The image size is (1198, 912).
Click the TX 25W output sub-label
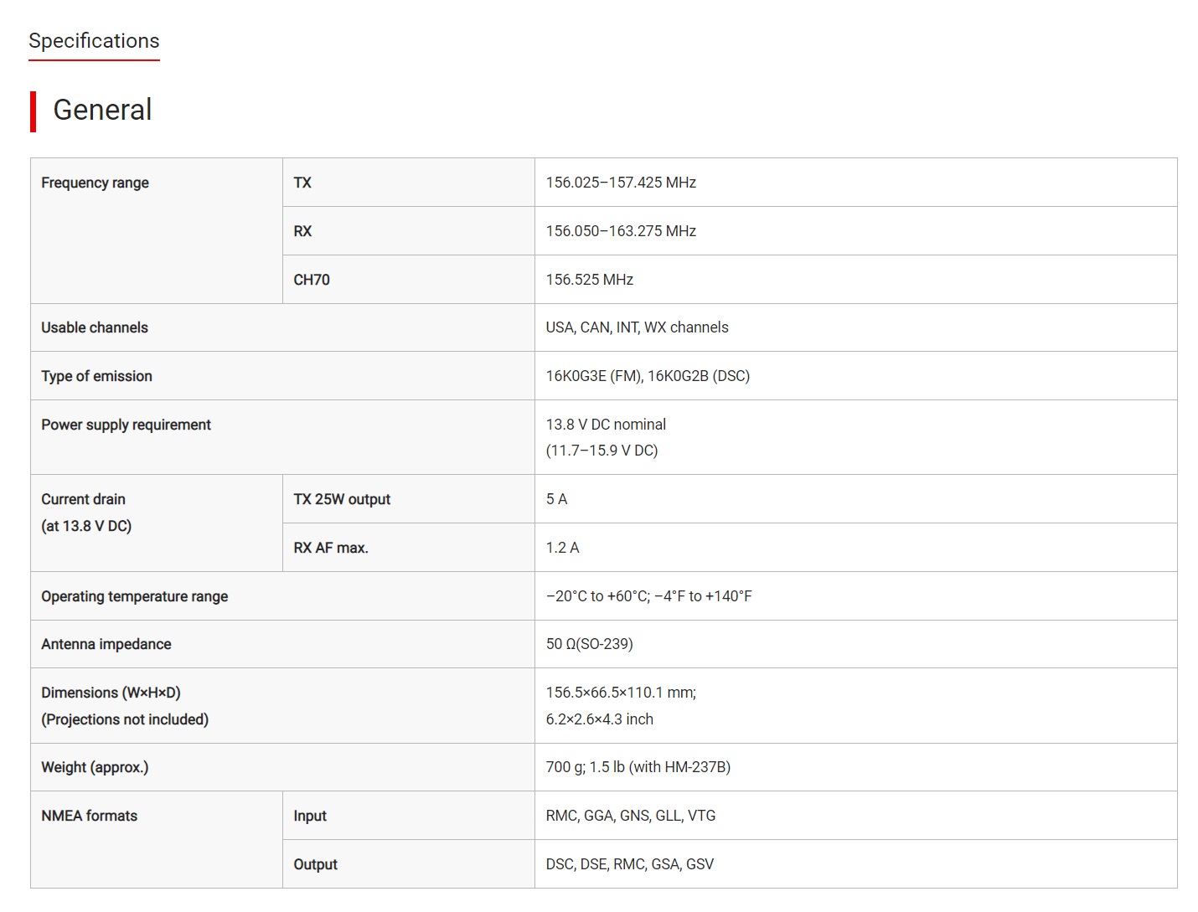point(342,499)
